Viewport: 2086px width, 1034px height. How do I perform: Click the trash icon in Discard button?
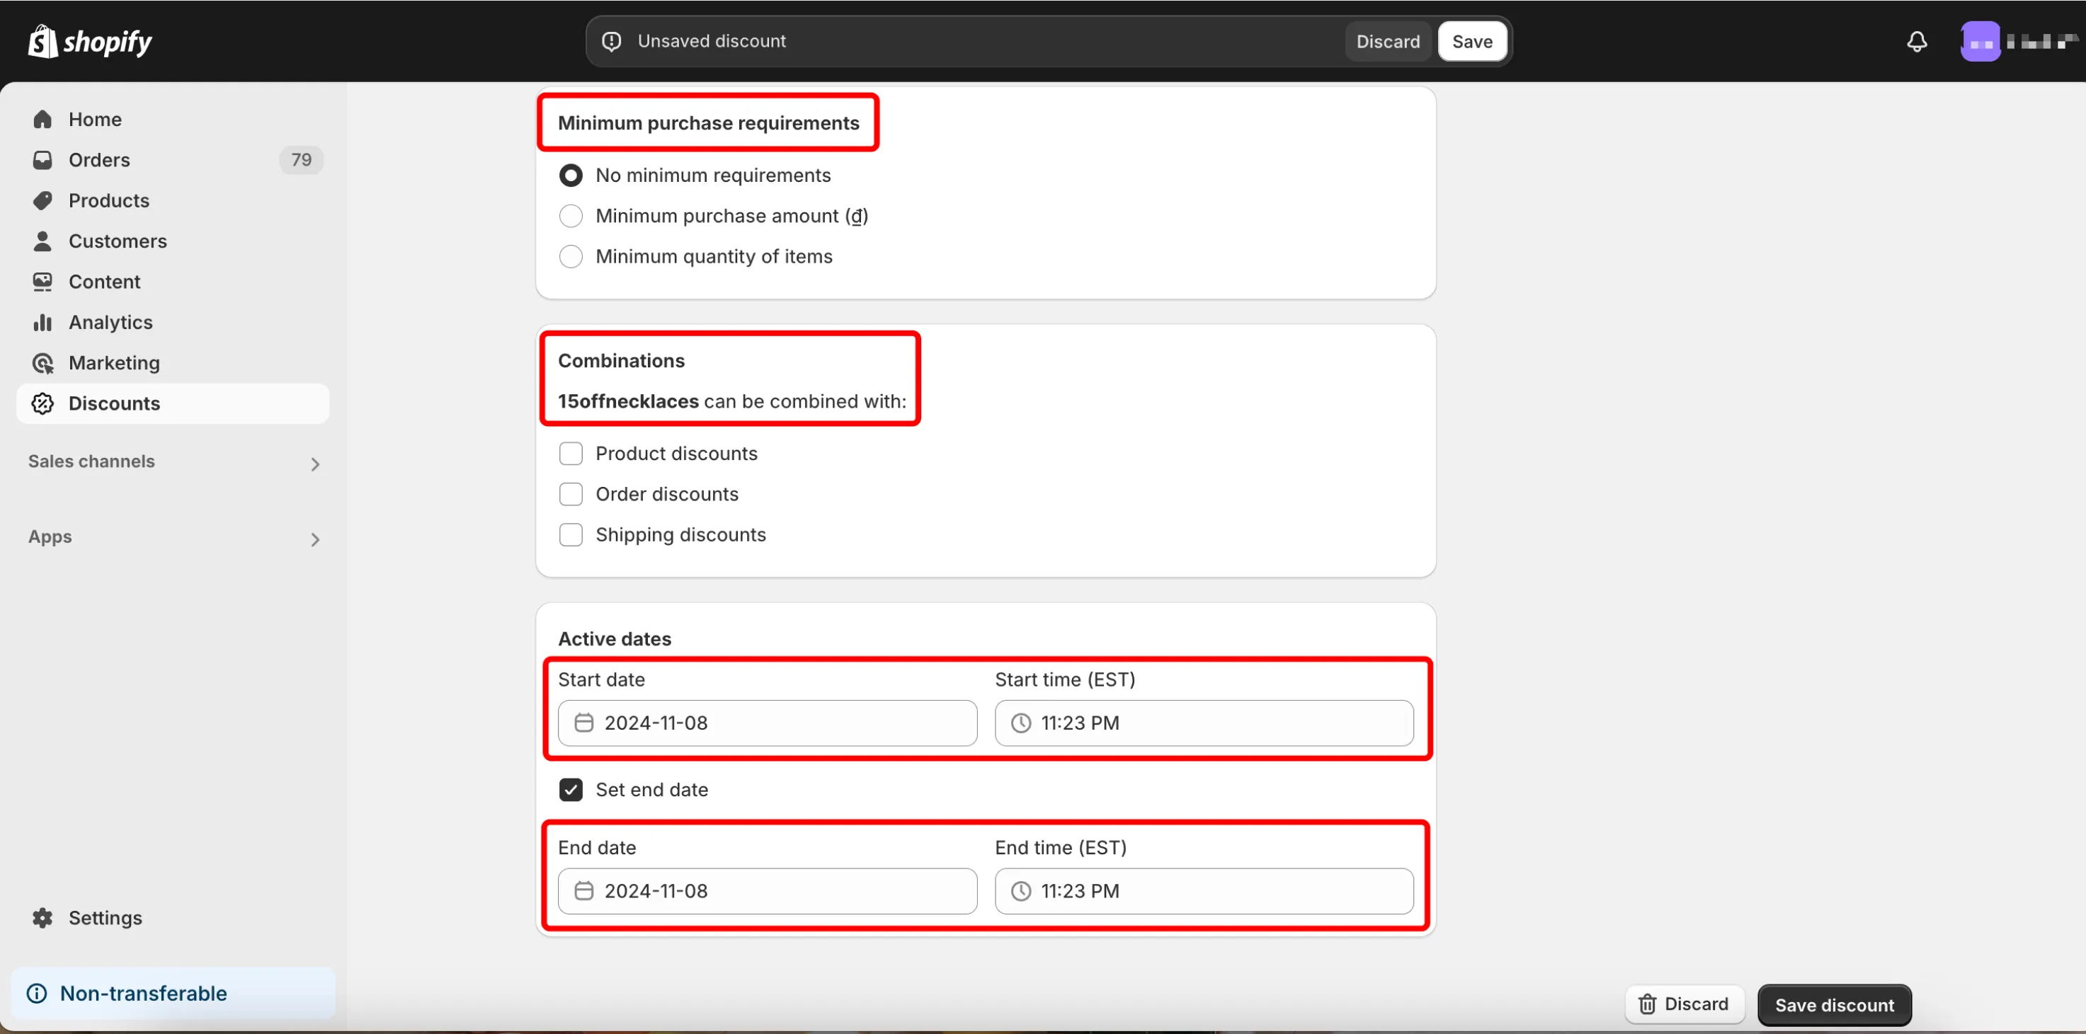1647,1004
